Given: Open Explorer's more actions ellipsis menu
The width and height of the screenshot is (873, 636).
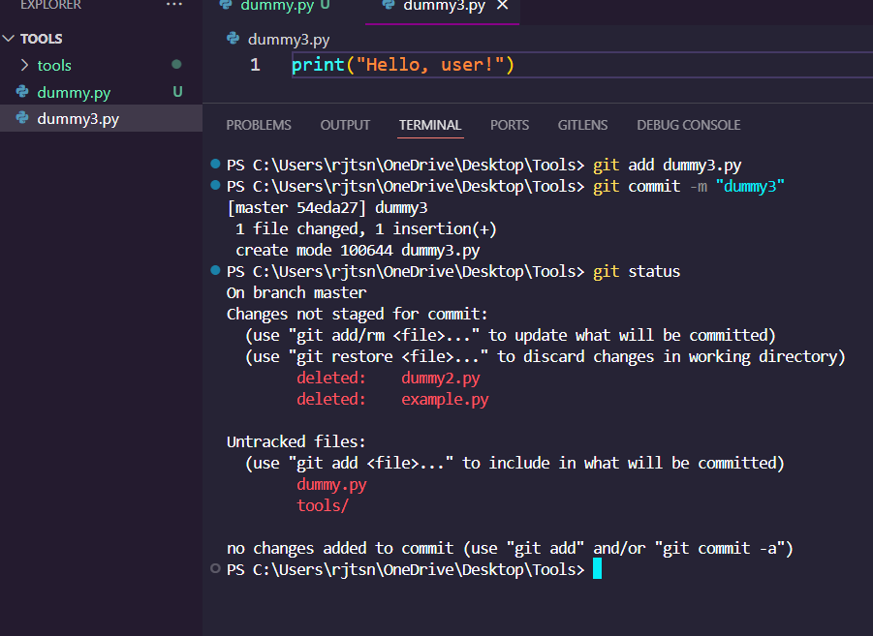Looking at the screenshot, I should (x=174, y=5).
